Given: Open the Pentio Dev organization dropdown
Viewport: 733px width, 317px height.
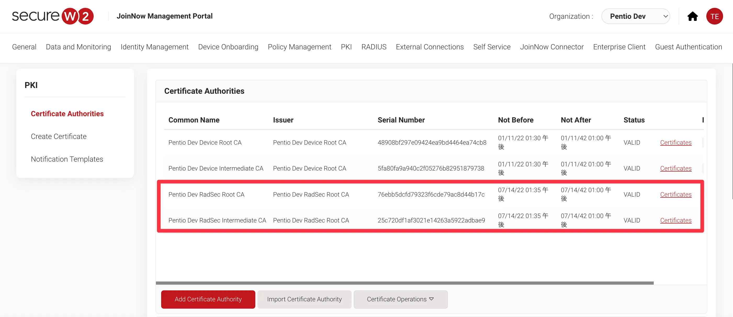Looking at the screenshot, I should pos(635,16).
